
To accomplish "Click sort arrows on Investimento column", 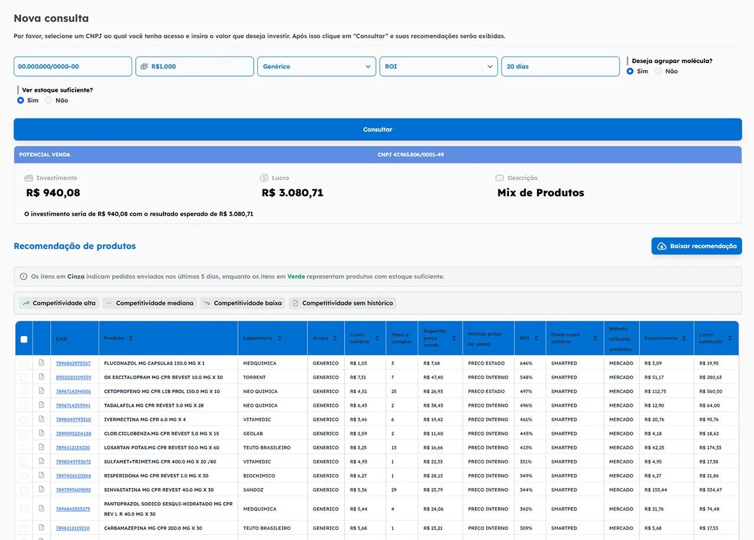I will (x=684, y=338).
